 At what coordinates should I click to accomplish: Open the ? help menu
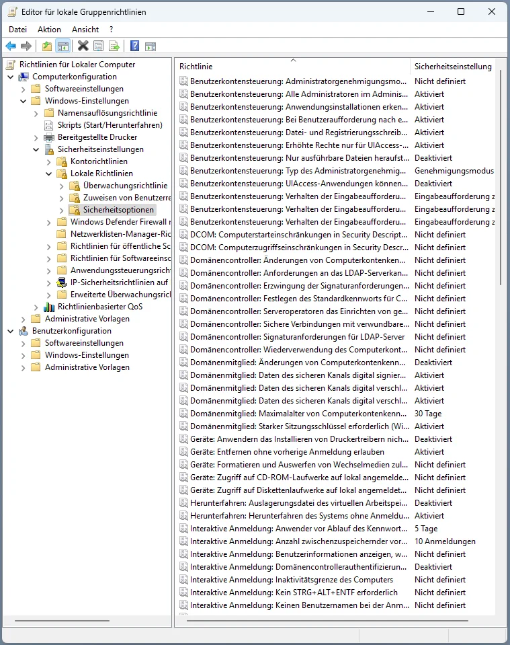pos(112,30)
